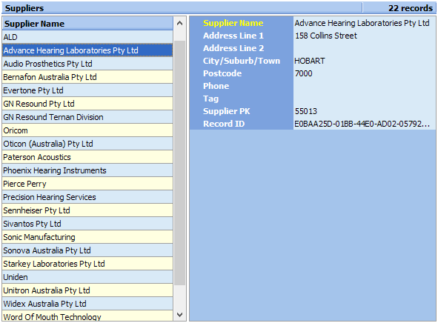The image size is (438, 323).
Task: Click the 7000 postcode value
Action: [x=364, y=73]
